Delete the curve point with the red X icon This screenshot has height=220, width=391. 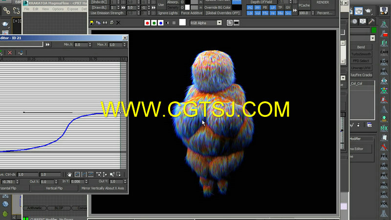click(10, 53)
